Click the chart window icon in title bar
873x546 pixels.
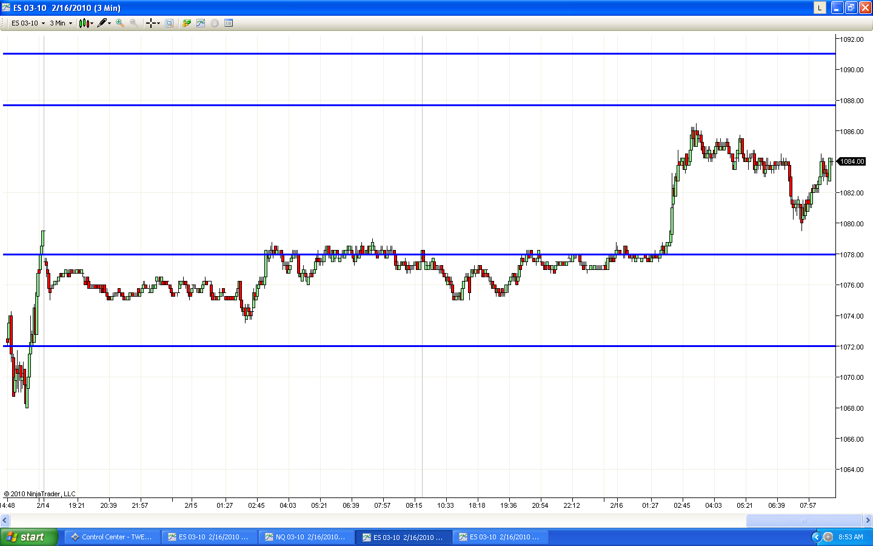tap(6, 8)
